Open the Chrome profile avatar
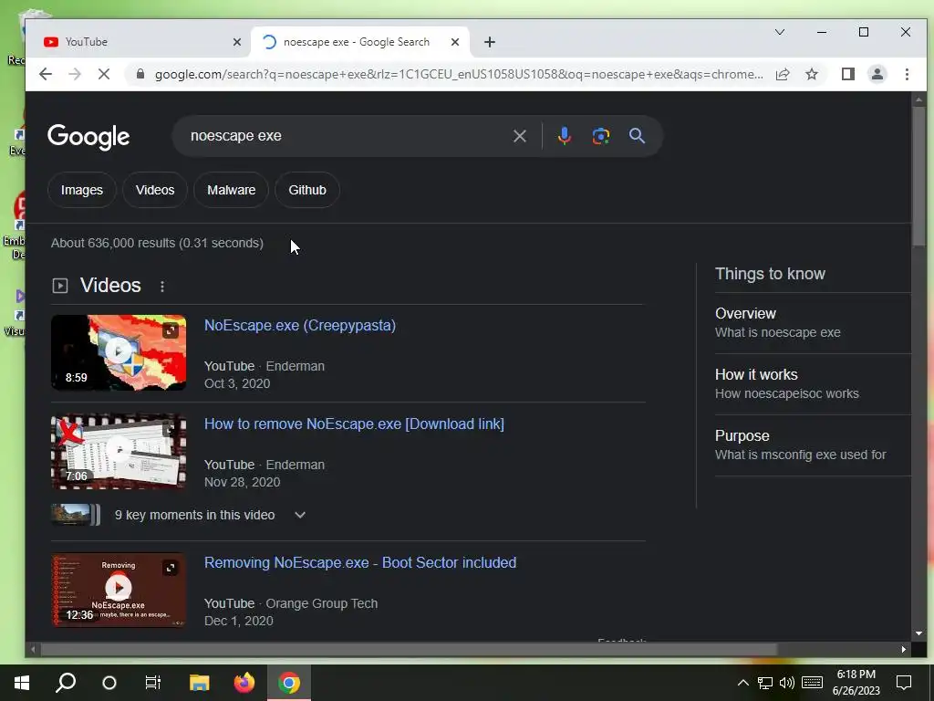The width and height of the screenshot is (934, 701). coord(877,74)
